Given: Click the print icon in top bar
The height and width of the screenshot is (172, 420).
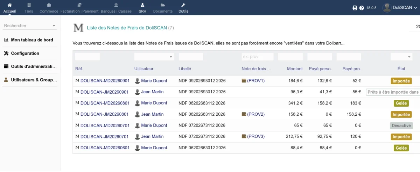Looking at the screenshot, I should click(355, 8).
